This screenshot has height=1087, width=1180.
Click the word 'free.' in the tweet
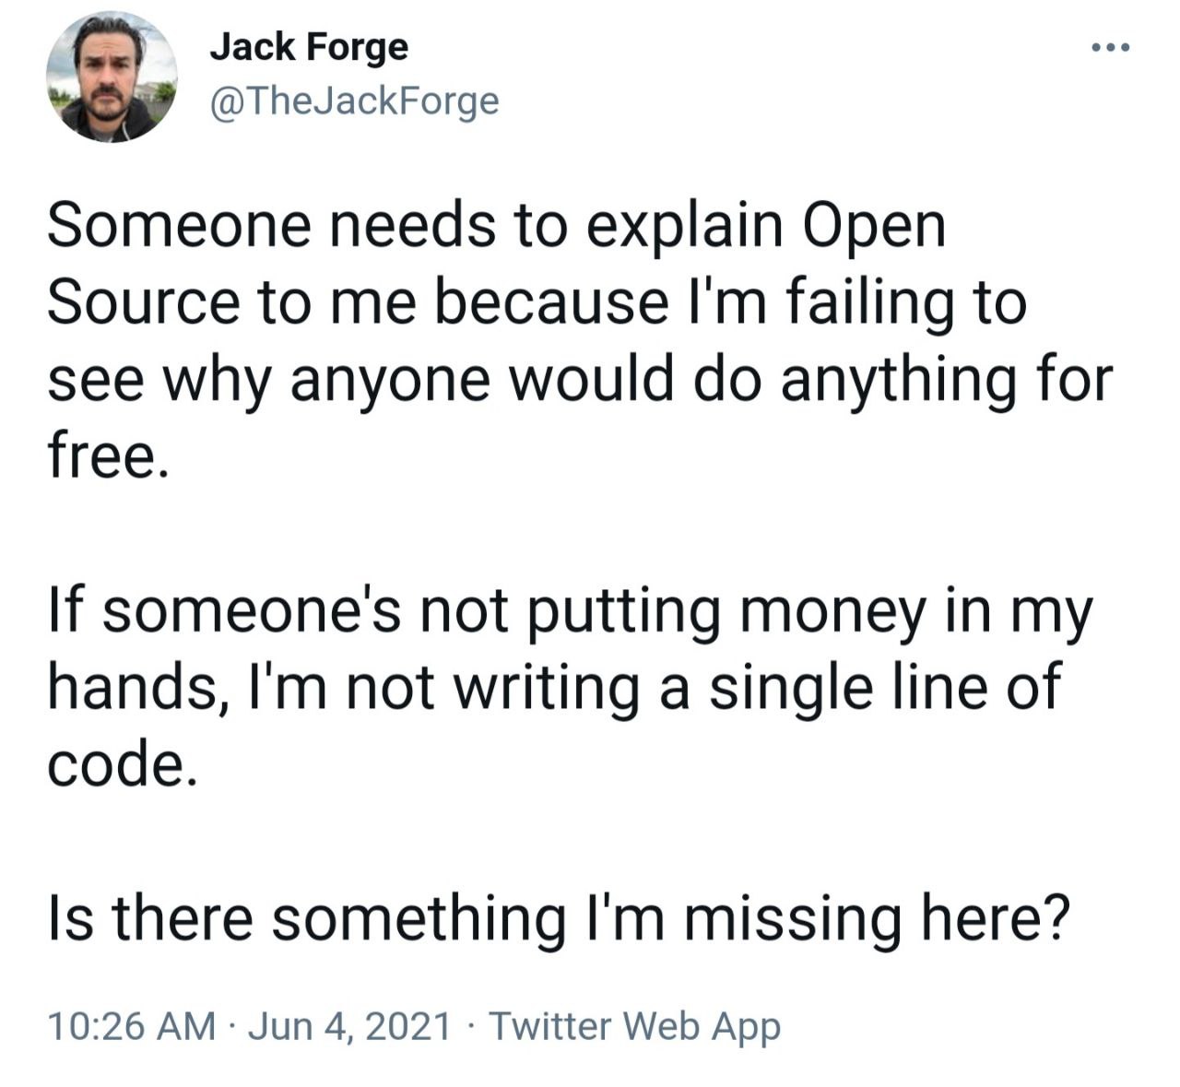tap(108, 456)
